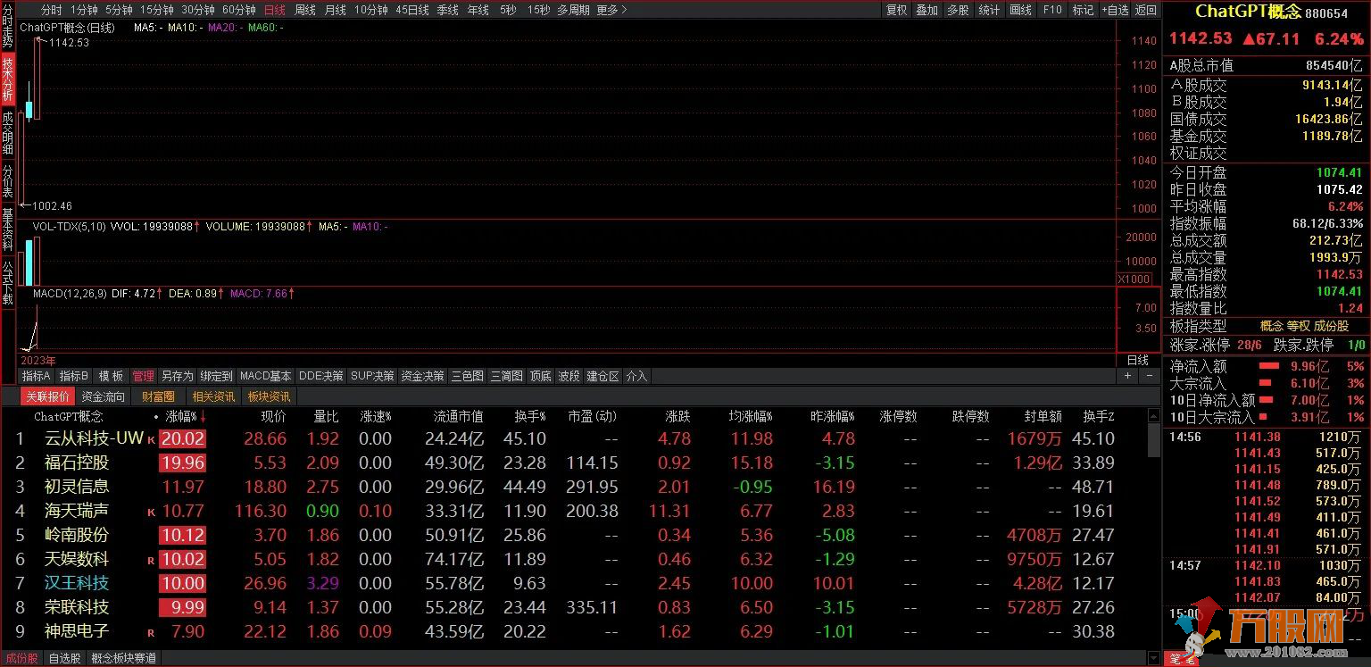Apply the MACD基本 template

(265, 376)
